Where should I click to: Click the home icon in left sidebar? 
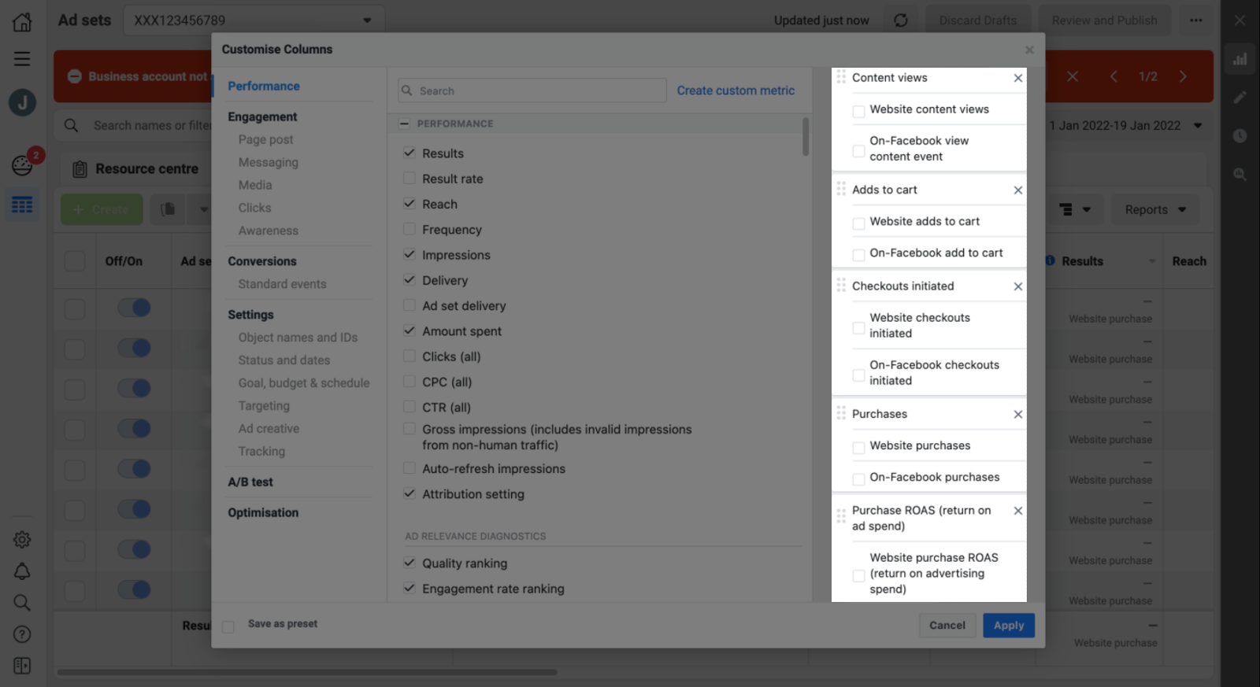22,21
